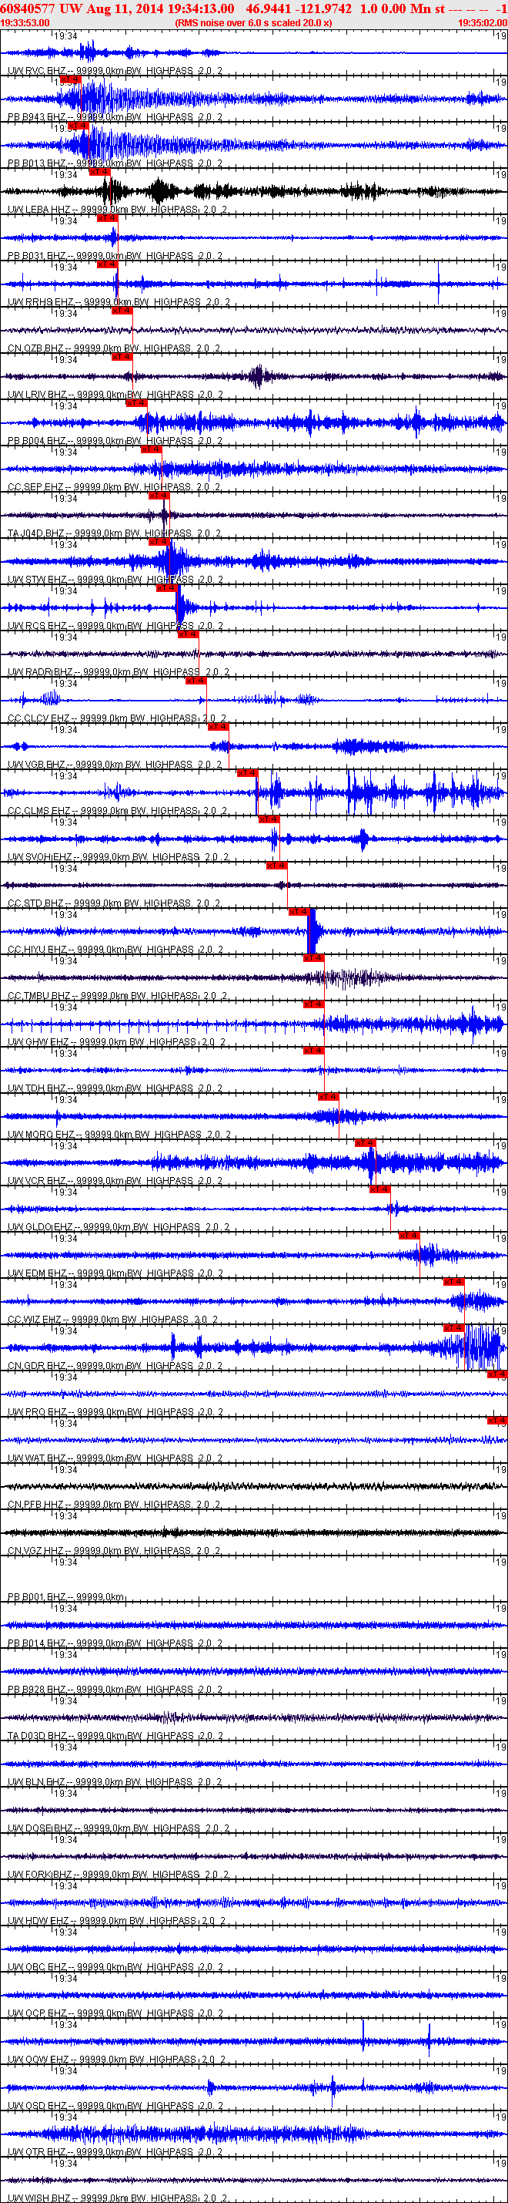The height and width of the screenshot is (2203, 508).
Task: Select the end time 19:35:02.00 label
Action: pyautogui.click(x=483, y=23)
